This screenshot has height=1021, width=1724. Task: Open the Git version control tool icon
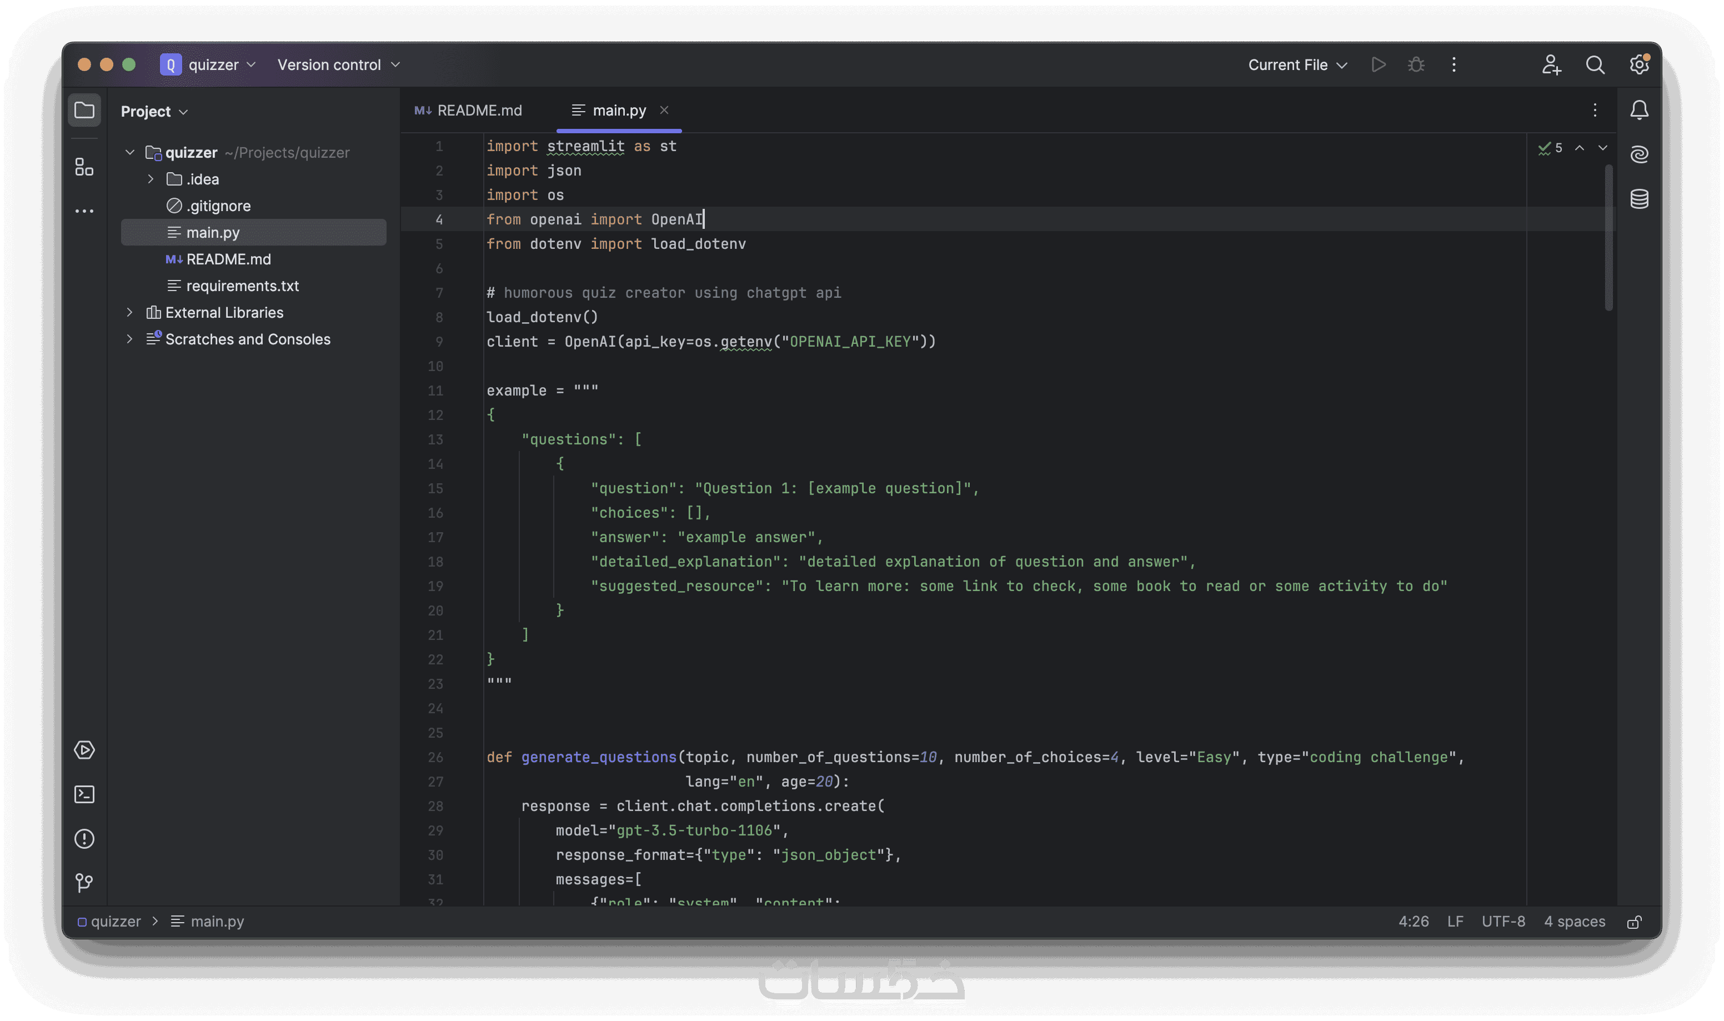pyautogui.click(x=84, y=883)
